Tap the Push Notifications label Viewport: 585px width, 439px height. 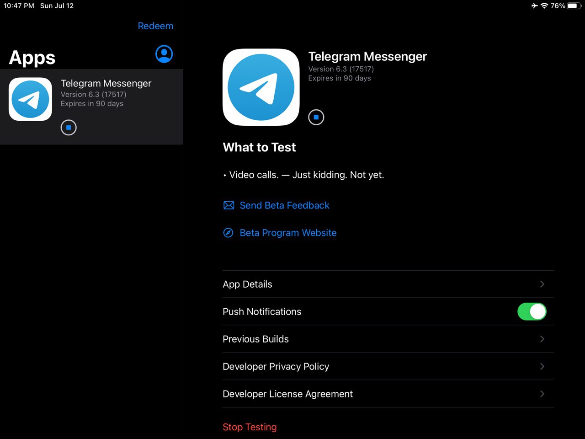262,311
